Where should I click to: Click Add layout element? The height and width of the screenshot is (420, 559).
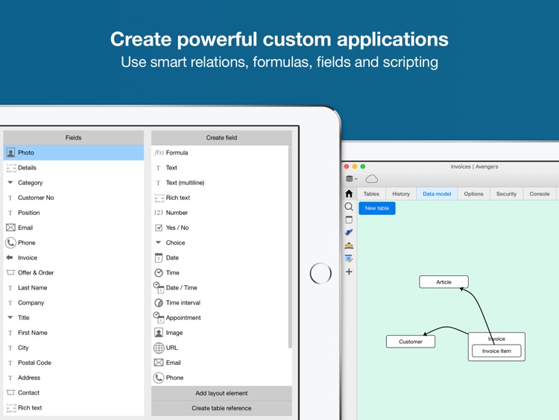pos(221,393)
